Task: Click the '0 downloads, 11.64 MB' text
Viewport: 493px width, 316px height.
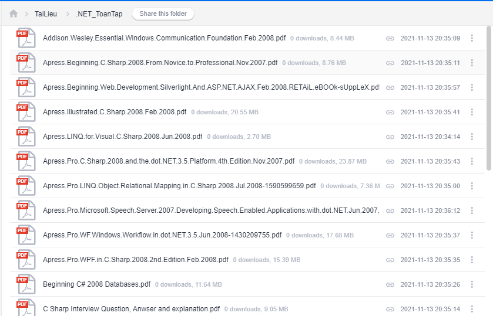Action: click(189, 284)
